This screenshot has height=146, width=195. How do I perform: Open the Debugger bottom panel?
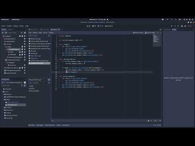coord(40,125)
